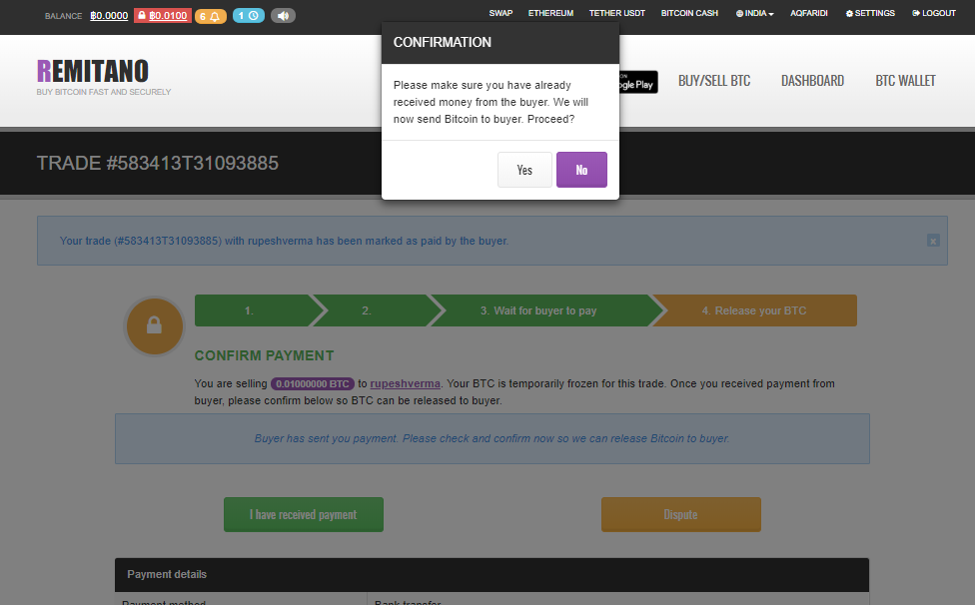This screenshot has width=975, height=605.
Task: Click the CONFIRM PAYMENT heading
Action: [x=265, y=356]
